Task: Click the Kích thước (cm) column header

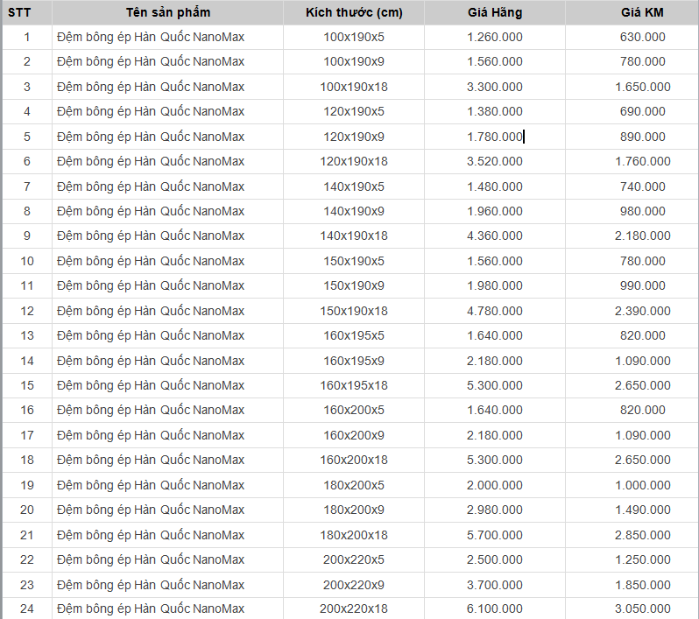Action: (x=353, y=12)
